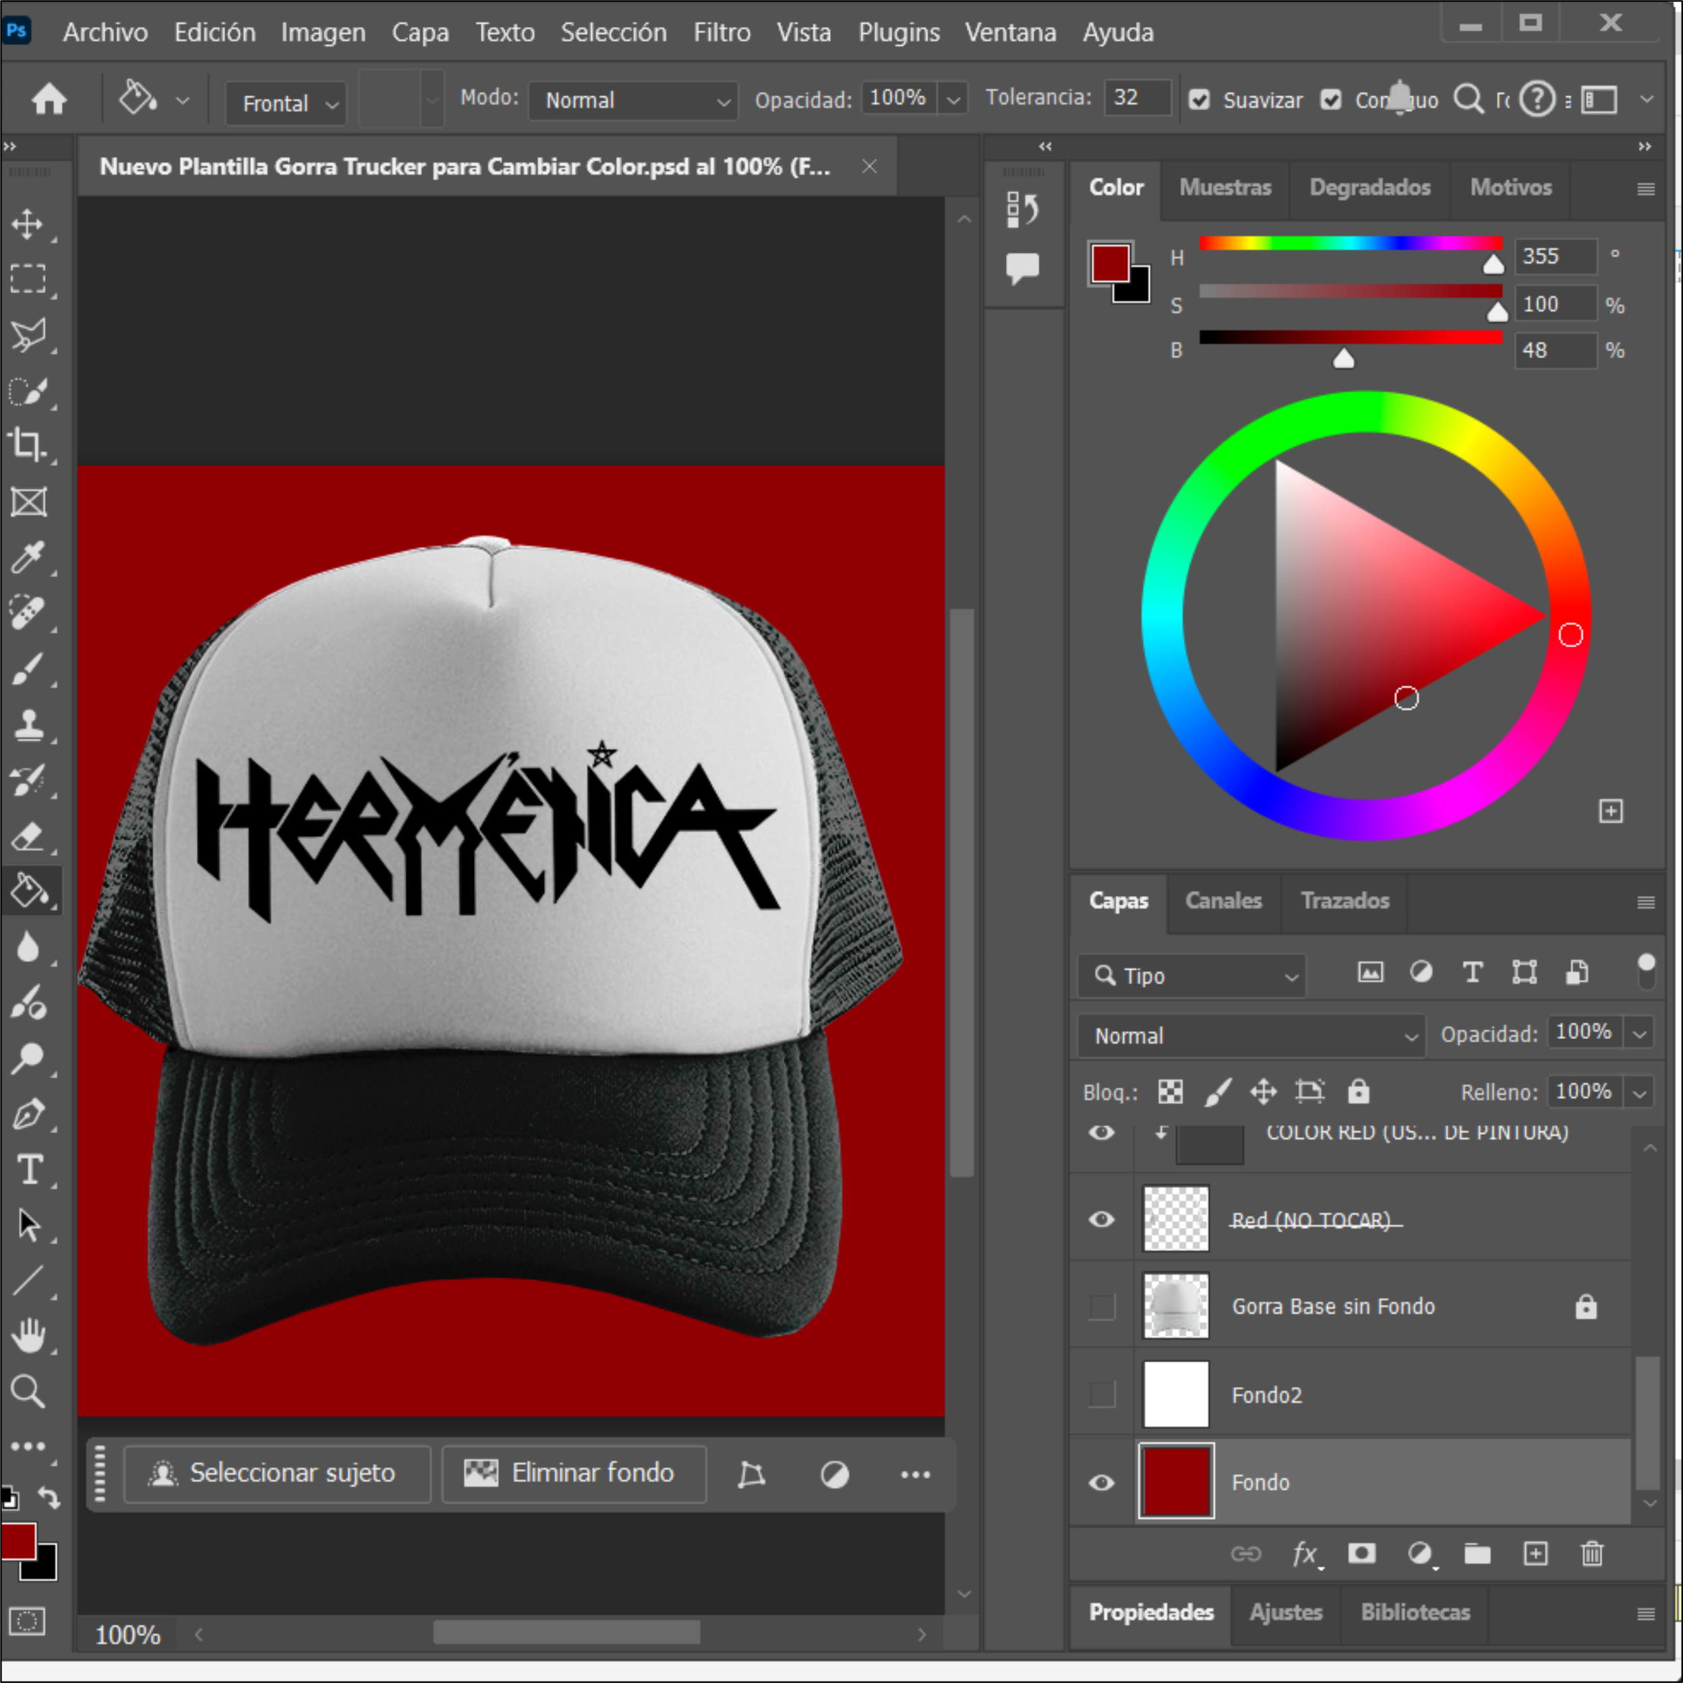Open the History panel icon
1683x1683 pixels.
click(x=1023, y=209)
